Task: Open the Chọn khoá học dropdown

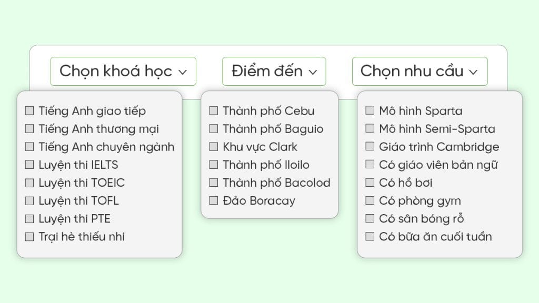Action: [123, 71]
